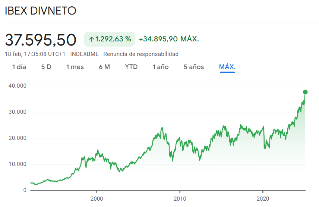Click the 30.000 y-axis label
Image resolution: width=319 pixels, height=207 pixels.
click(x=18, y=112)
